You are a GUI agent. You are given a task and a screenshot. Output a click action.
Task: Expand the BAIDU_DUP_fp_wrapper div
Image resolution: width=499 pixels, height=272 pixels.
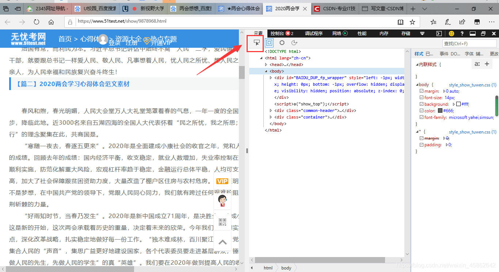271,78
